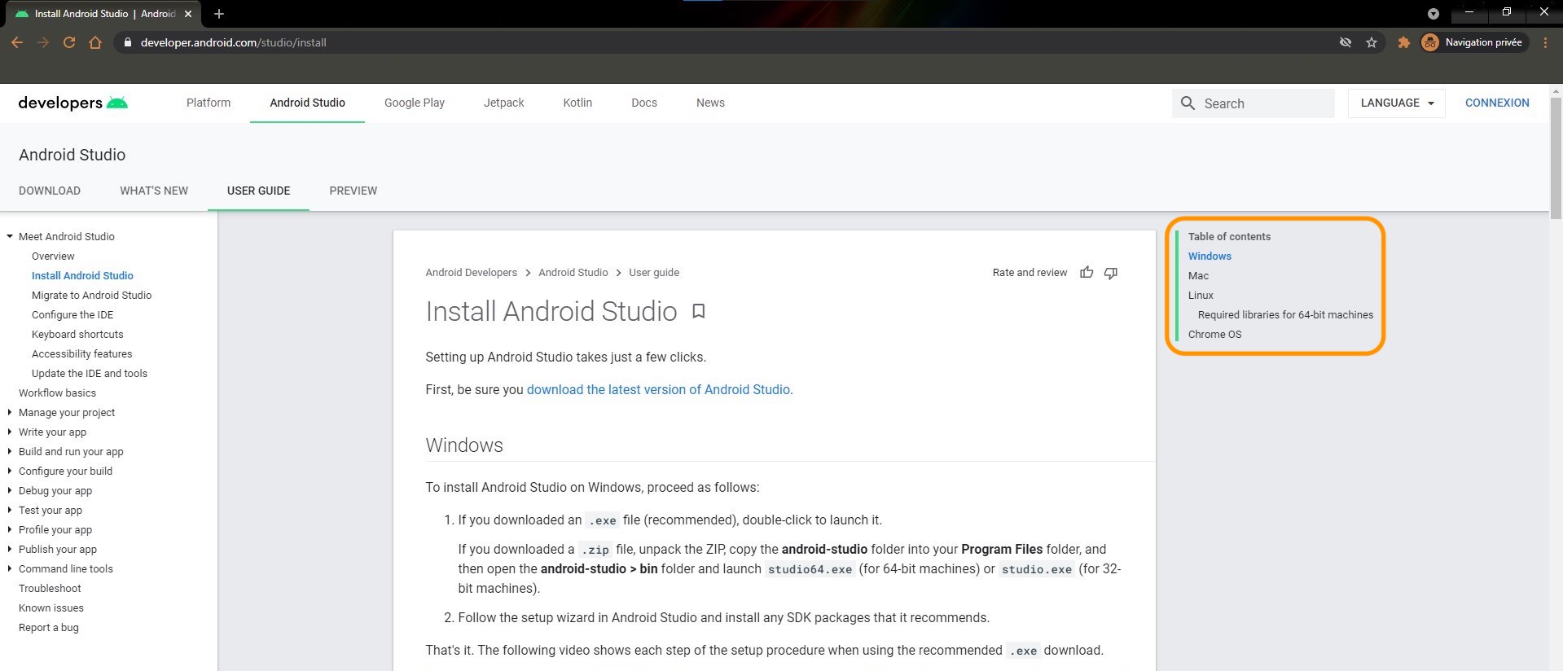Click the browser address bar URL

[233, 42]
